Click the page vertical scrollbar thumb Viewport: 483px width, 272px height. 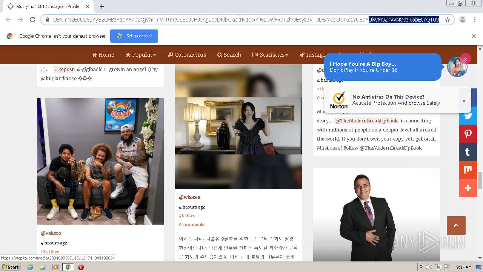[480, 180]
